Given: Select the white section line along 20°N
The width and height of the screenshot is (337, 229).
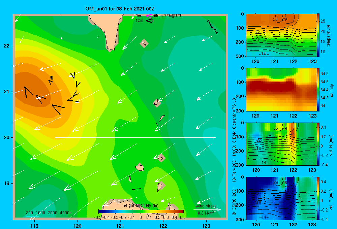Looking at the screenshot, I should [x=135, y=137].
